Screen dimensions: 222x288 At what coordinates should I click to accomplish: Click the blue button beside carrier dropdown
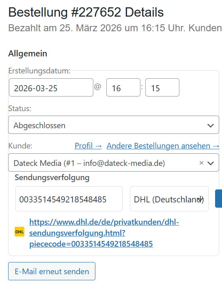coord(219,198)
